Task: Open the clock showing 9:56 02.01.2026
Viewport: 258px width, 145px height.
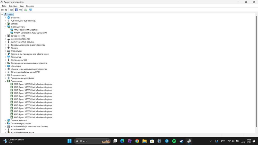Action: click(x=246, y=141)
